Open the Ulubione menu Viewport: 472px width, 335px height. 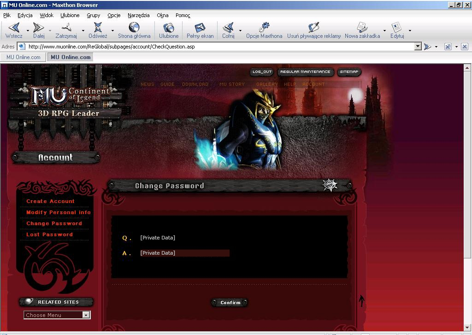pos(70,15)
